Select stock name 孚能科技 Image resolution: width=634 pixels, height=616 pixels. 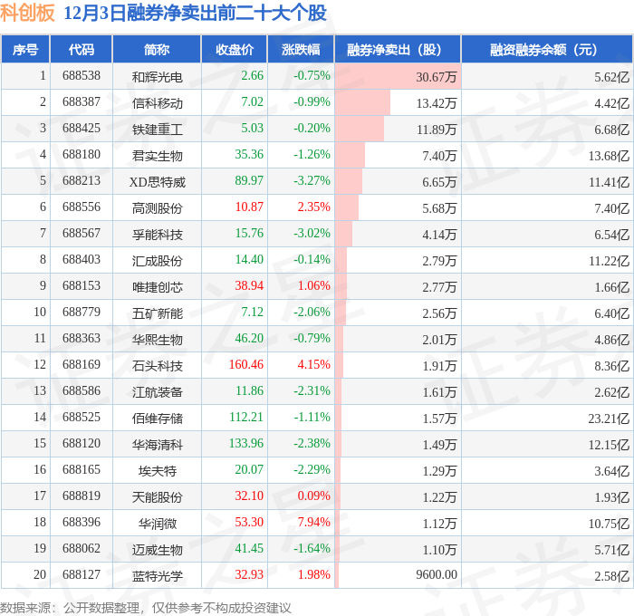(157, 235)
